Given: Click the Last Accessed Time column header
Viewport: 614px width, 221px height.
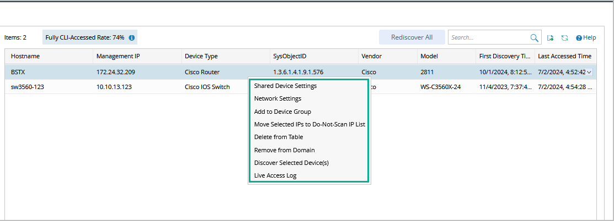Looking at the screenshot, I should (564, 56).
